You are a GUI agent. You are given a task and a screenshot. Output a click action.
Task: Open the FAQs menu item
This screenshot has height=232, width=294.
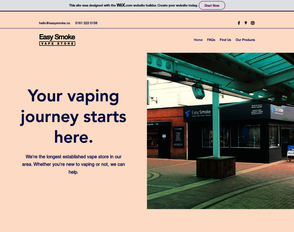tap(211, 40)
